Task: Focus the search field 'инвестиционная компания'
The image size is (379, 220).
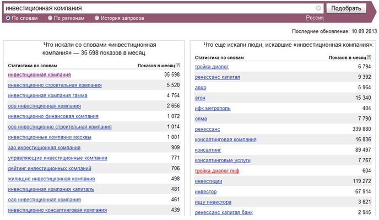Action: click(x=160, y=8)
